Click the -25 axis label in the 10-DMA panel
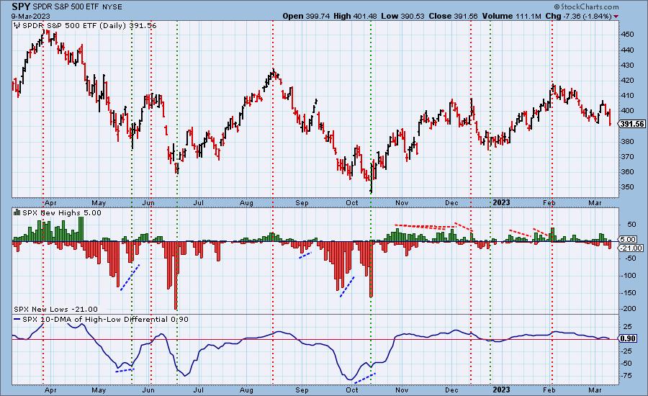The width and height of the screenshot is (648, 396). (627, 351)
